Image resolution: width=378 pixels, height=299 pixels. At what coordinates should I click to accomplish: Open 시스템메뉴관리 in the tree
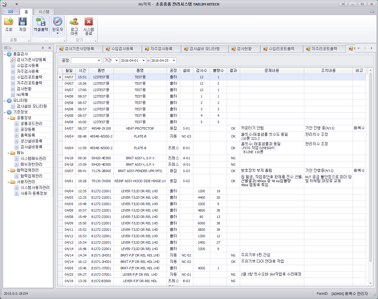pyautogui.click(x=33, y=159)
